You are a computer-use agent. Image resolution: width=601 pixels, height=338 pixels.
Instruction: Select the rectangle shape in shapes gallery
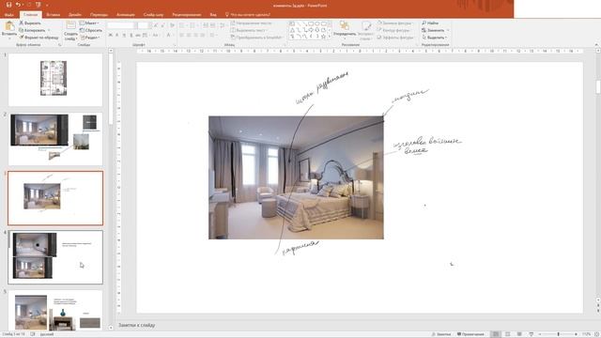click(311, 23)
